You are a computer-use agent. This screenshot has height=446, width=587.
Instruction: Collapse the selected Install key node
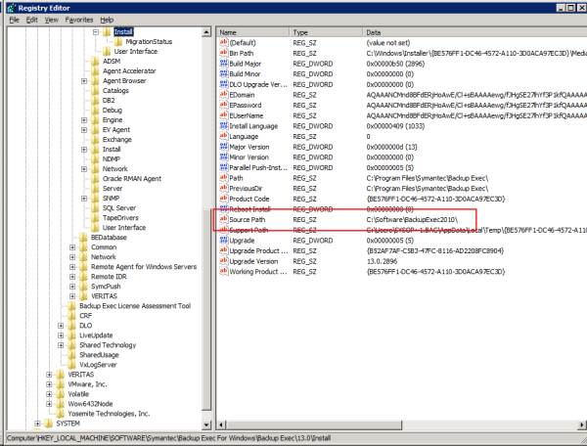pyautogui.click(x=96, y=32)
